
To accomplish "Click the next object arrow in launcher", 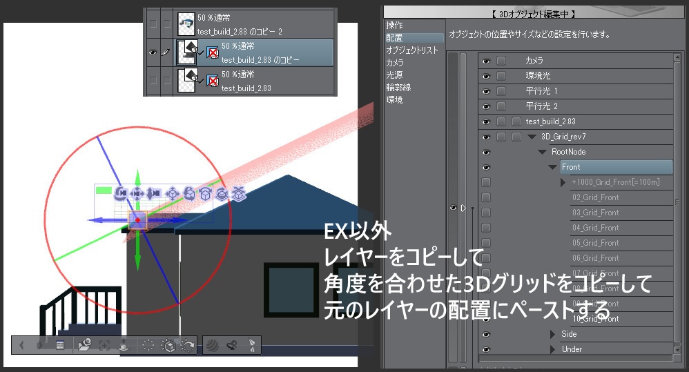I will tap(40, 345).
